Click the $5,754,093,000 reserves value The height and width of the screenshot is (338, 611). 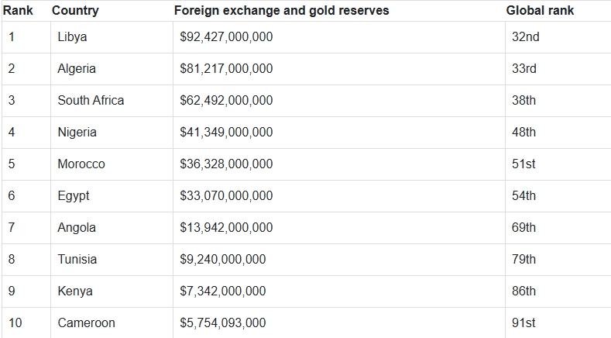[223, 323]
